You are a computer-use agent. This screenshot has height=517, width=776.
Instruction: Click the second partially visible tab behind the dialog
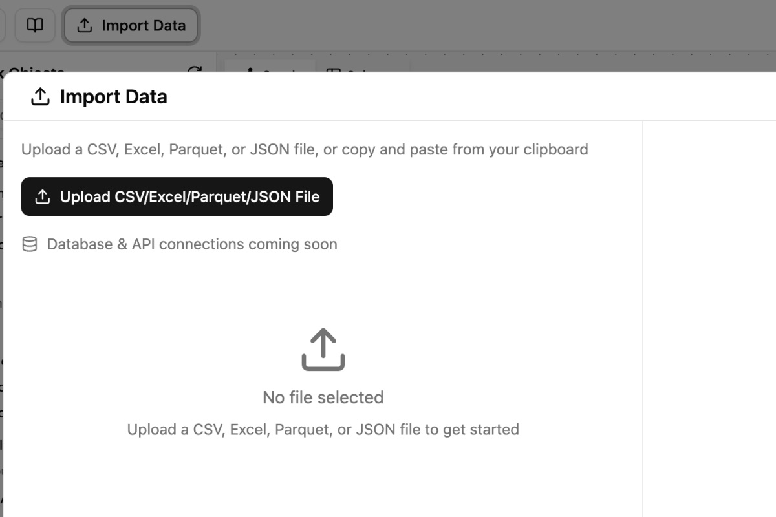click(x=362, y=71)
